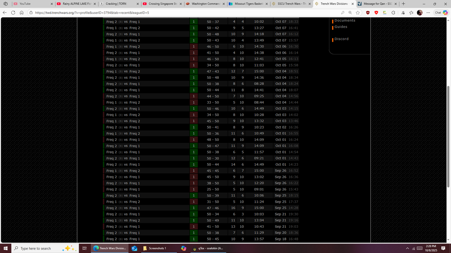Open the tab actions menu icon
Viewport: 451px width, 253px height.
[x=6, y=4]
